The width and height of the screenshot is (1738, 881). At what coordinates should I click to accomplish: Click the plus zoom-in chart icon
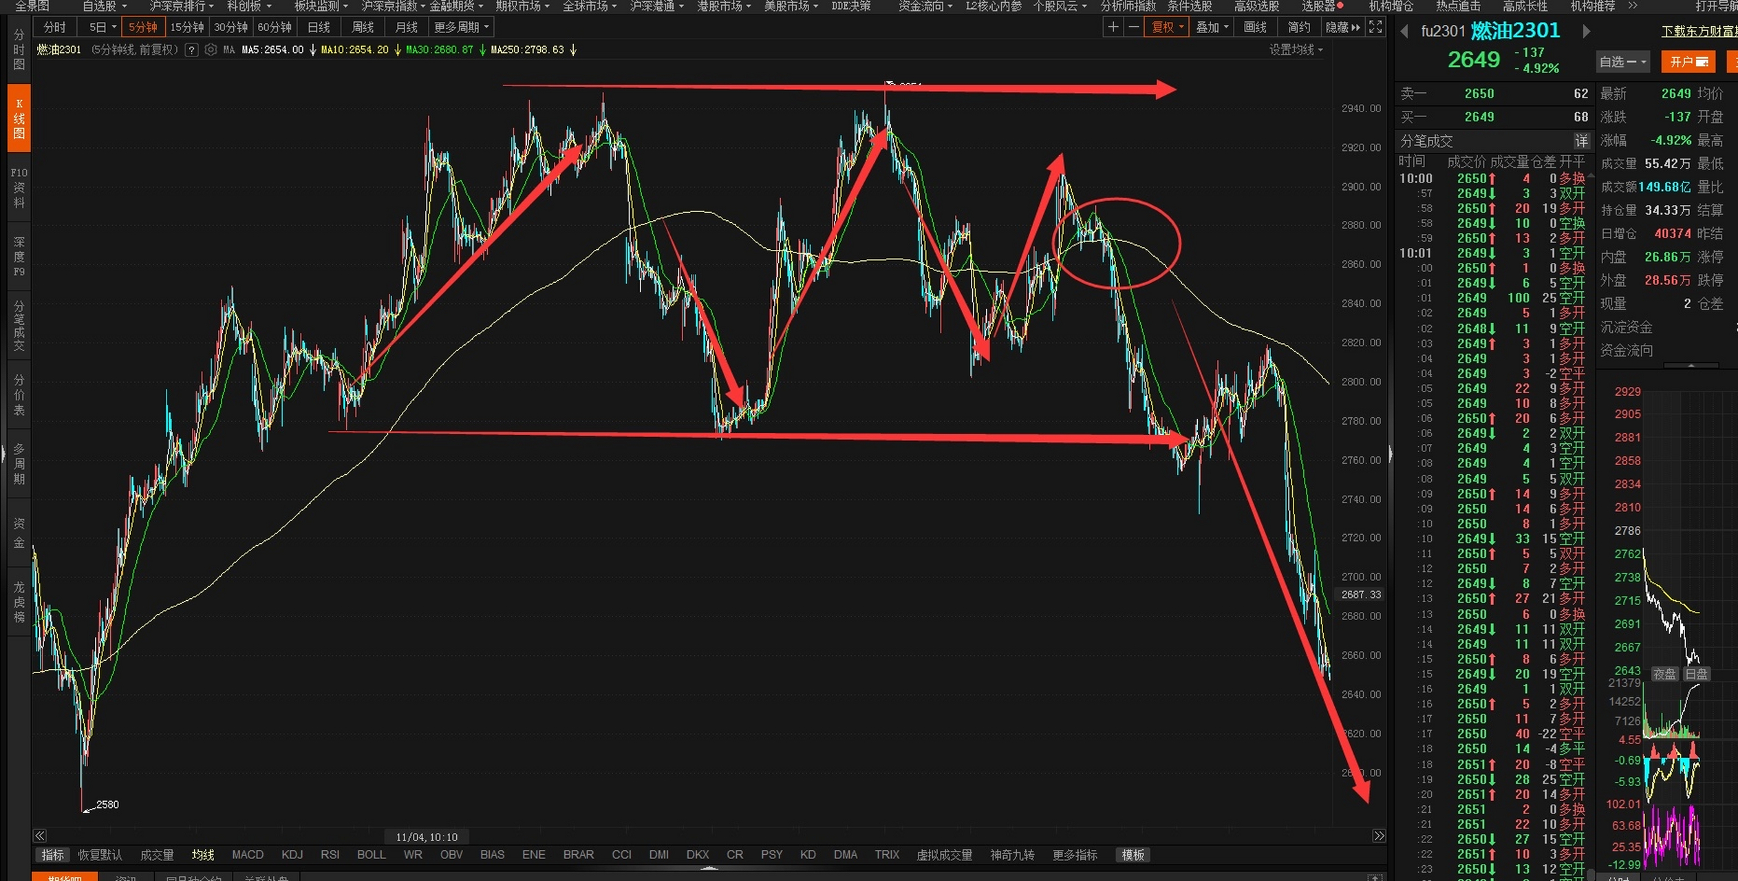click(1113, 28)
